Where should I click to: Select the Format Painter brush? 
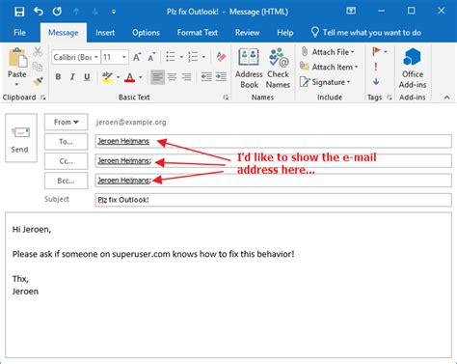click(x=38, y=81)
